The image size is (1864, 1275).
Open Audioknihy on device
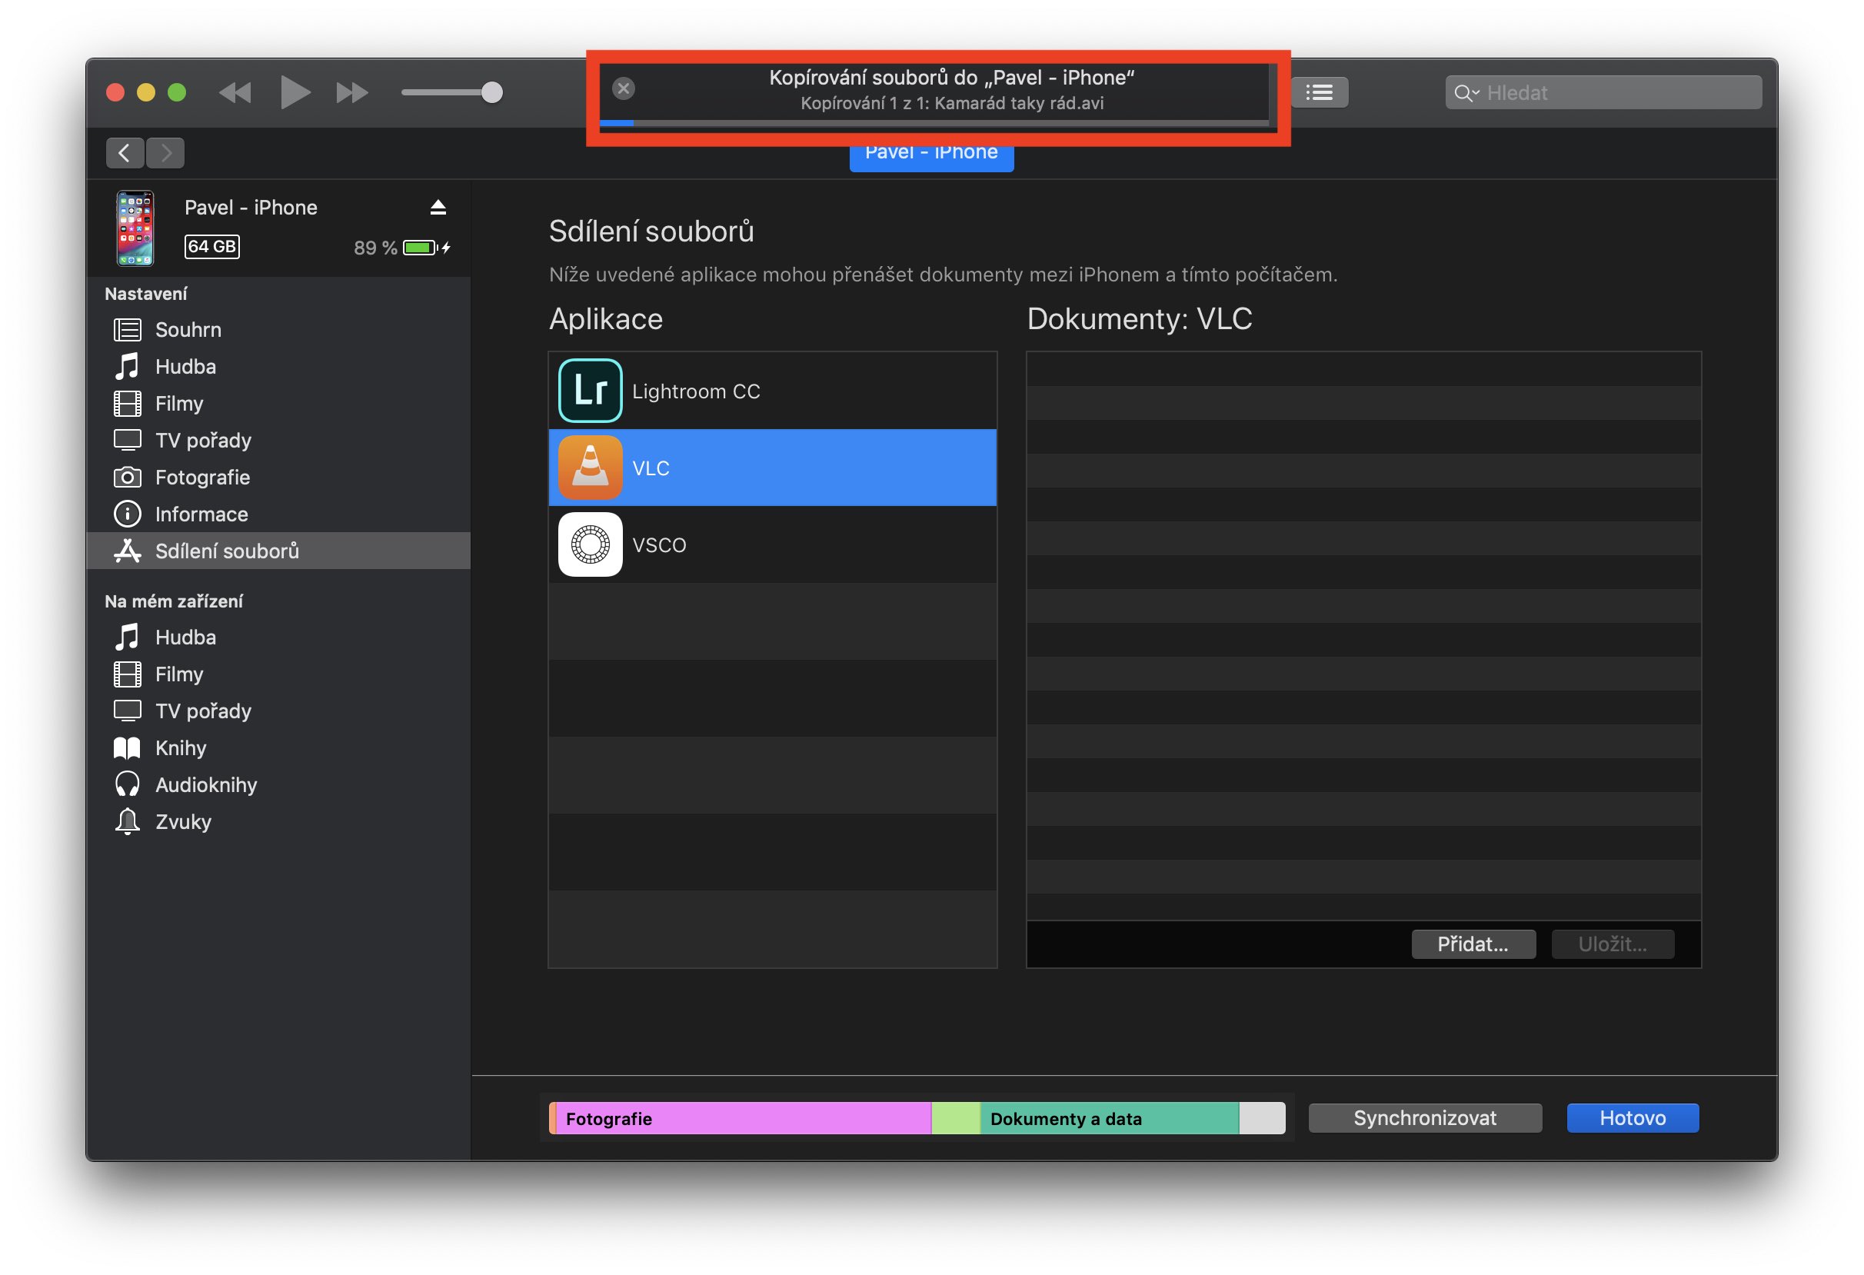coord(278,785)
